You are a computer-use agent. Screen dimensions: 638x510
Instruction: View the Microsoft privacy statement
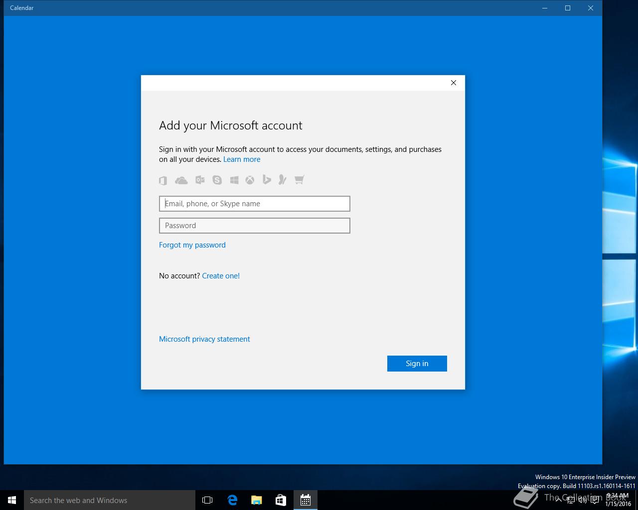(204, 339)
